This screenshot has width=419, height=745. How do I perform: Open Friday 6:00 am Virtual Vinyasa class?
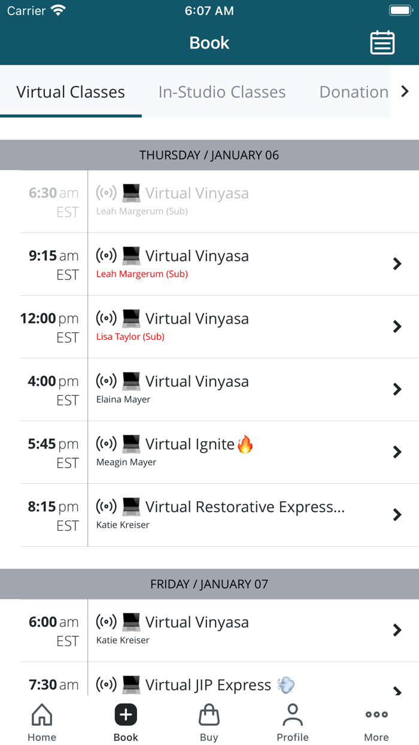[x=197, y=623]
